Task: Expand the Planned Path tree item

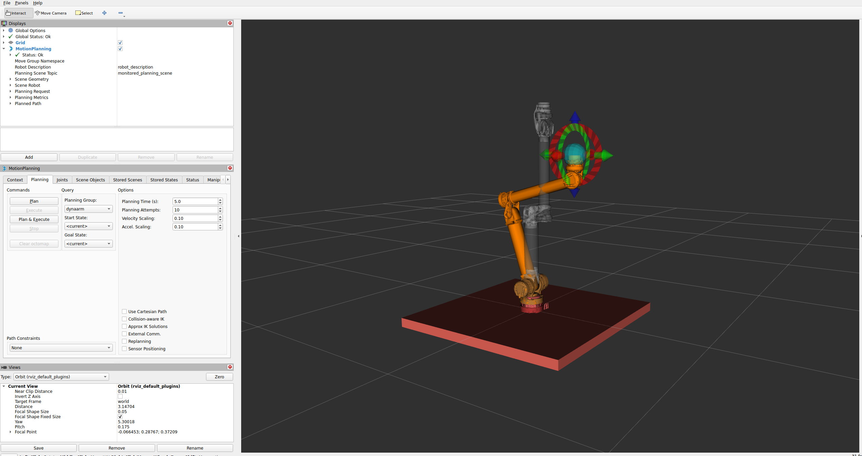Action: pos(10,103)
